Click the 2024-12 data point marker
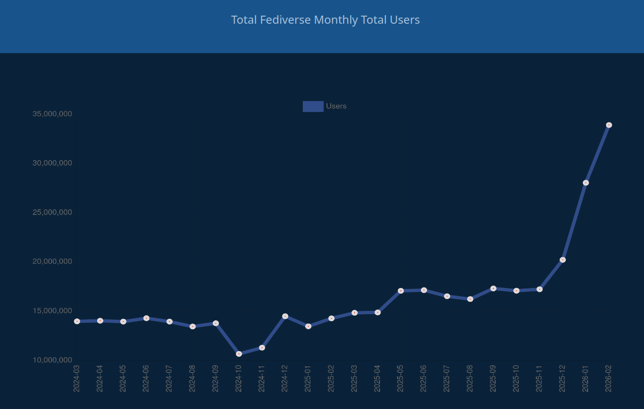The height and width of the screenshot is (409, 644). tap(285, 316)
